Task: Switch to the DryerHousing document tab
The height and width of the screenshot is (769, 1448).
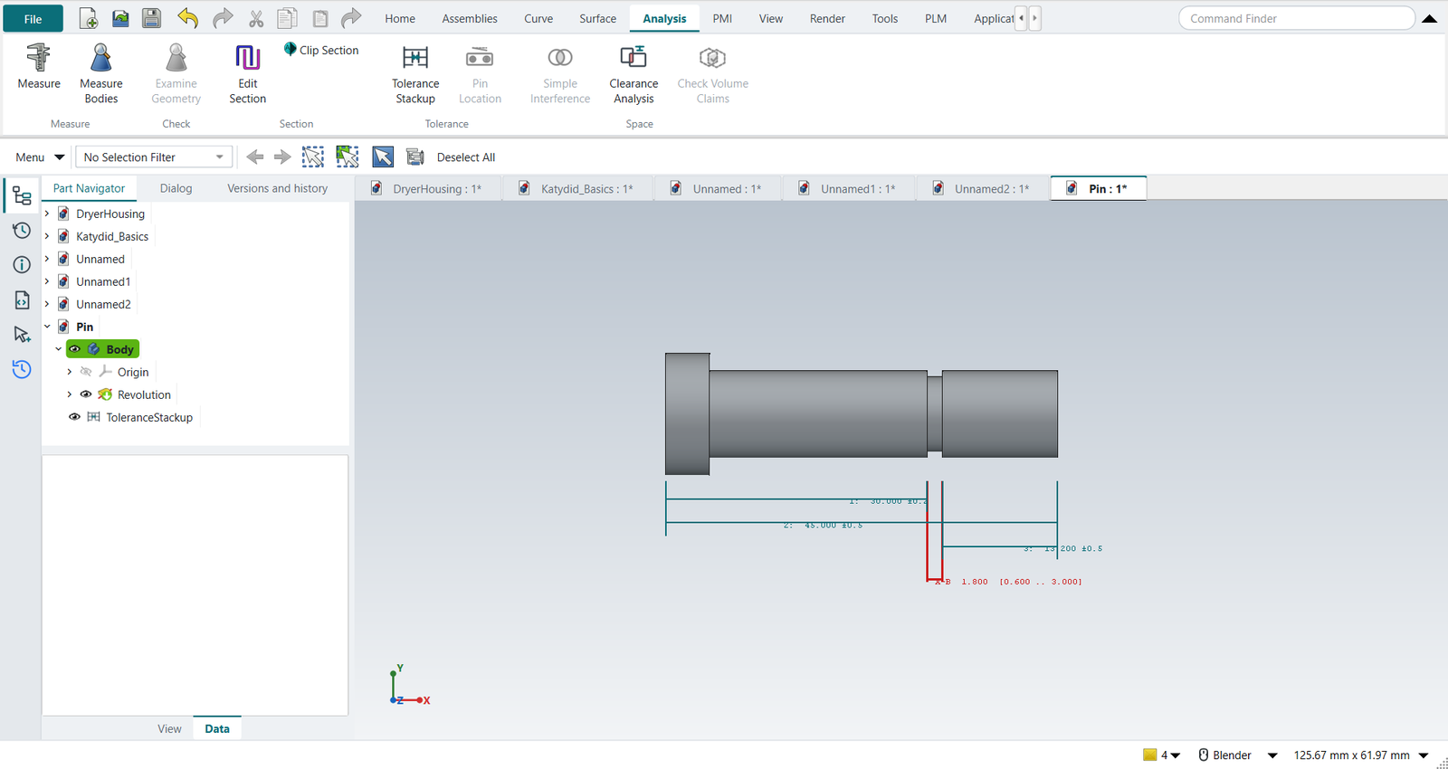Action: point(428,188)
